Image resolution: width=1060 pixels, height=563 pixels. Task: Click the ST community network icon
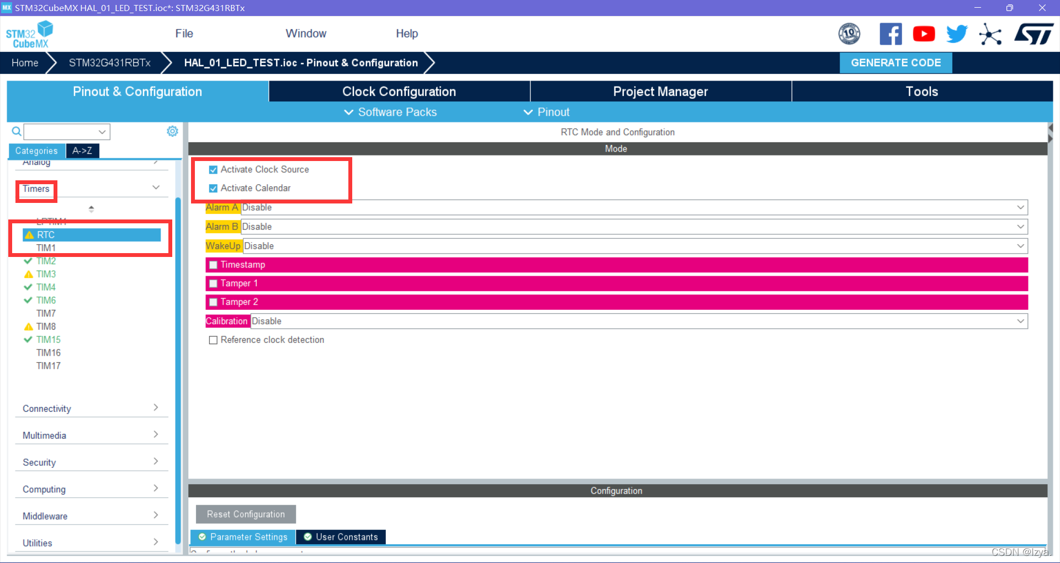[x=990, y=34]
